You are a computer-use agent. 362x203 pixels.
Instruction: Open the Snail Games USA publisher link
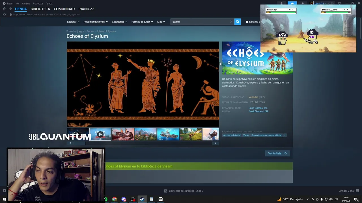point(258,111)
